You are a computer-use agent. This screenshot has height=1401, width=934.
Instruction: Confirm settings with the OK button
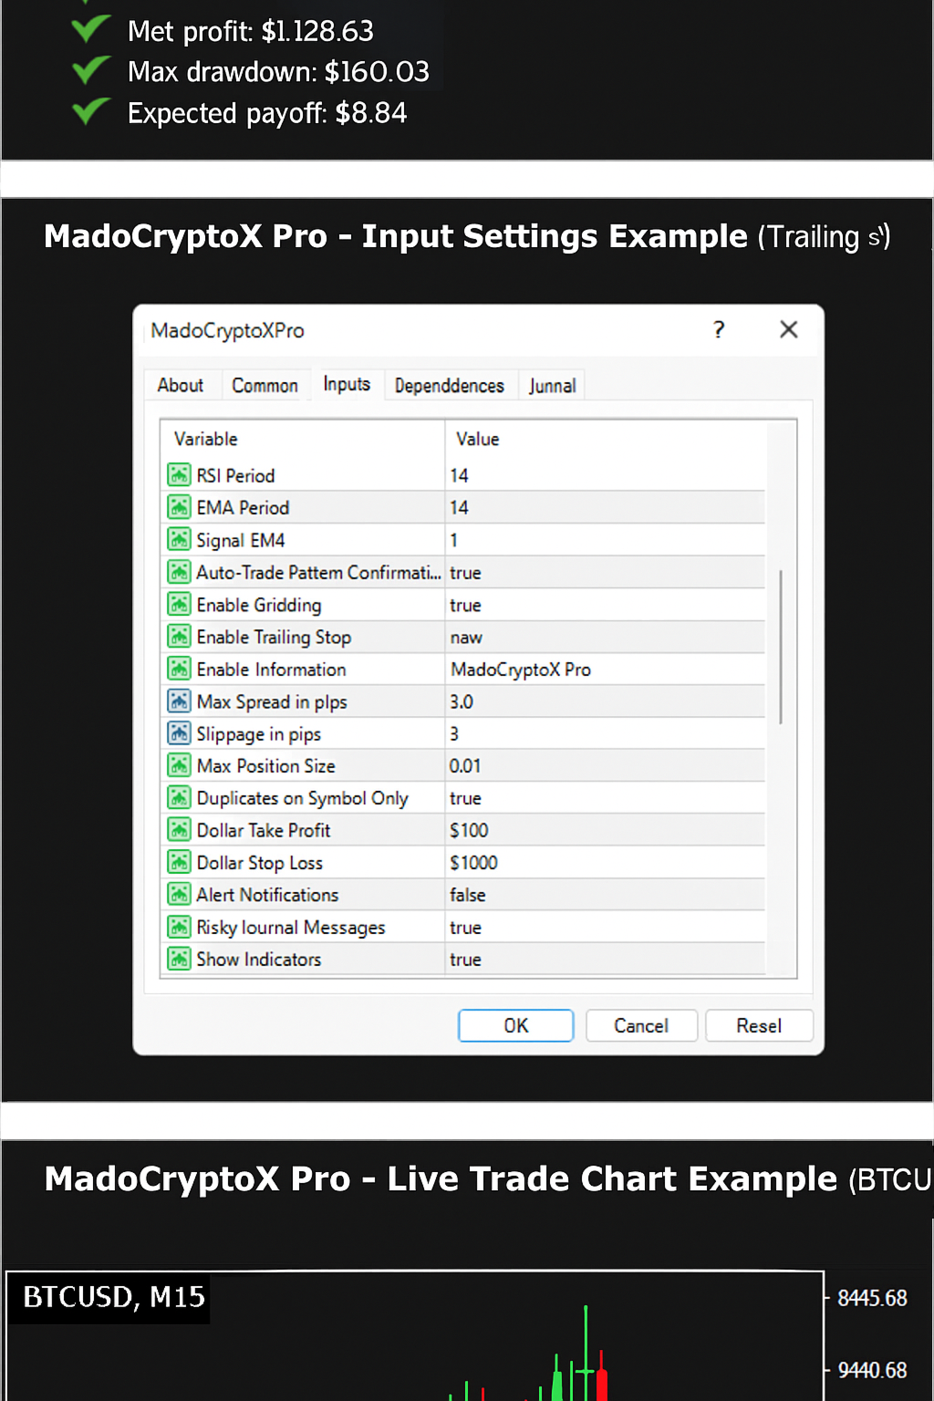click(x=516, y=1025)
